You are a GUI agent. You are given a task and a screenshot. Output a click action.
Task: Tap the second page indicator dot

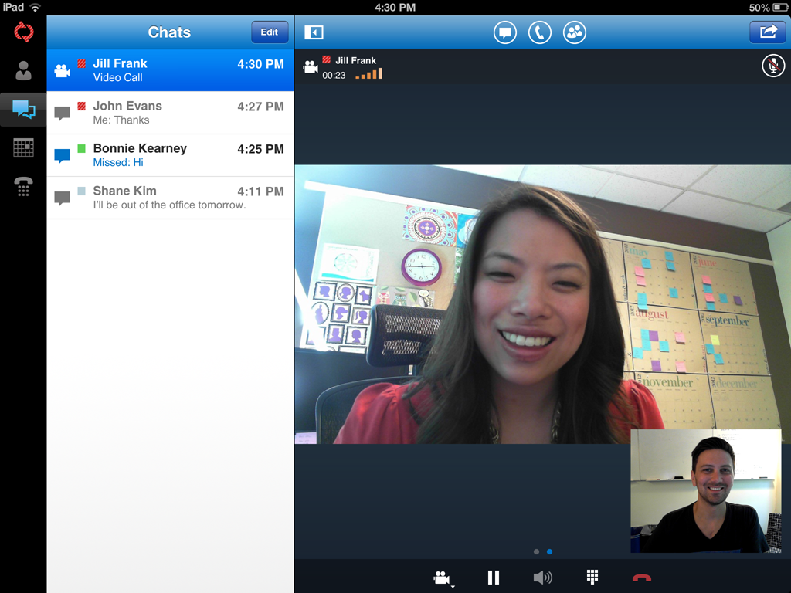pyautogui.click(x=549, y=551)
